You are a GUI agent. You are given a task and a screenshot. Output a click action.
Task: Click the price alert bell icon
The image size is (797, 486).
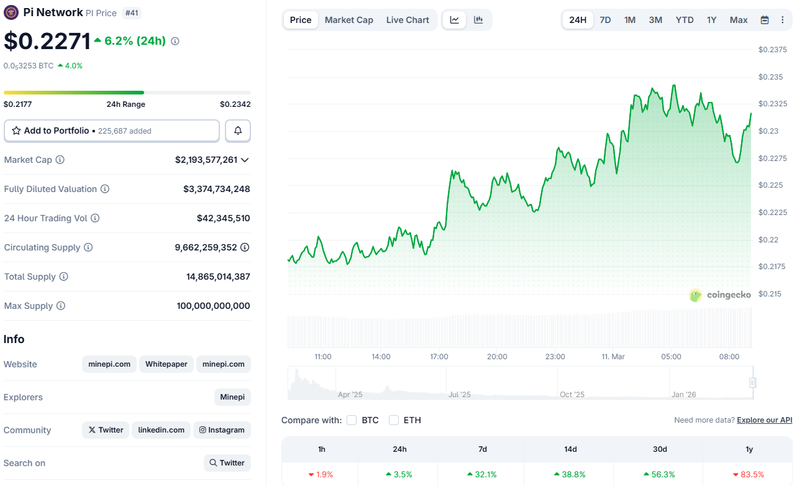coord(238,131)
